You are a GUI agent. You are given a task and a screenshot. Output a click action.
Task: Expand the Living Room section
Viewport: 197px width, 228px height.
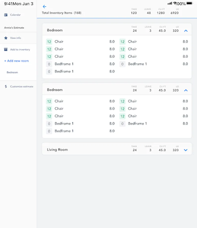pos(186,150)
